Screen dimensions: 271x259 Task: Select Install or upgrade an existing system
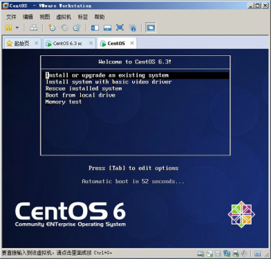[137, 75]
